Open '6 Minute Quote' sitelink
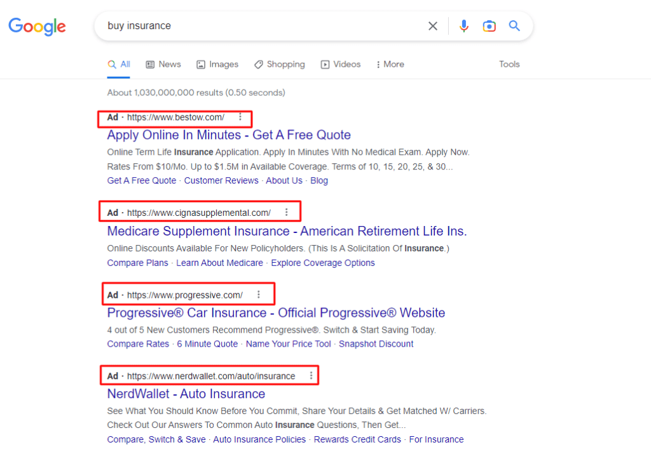Viewport: 651px width, 452px height. click(208, 344)
